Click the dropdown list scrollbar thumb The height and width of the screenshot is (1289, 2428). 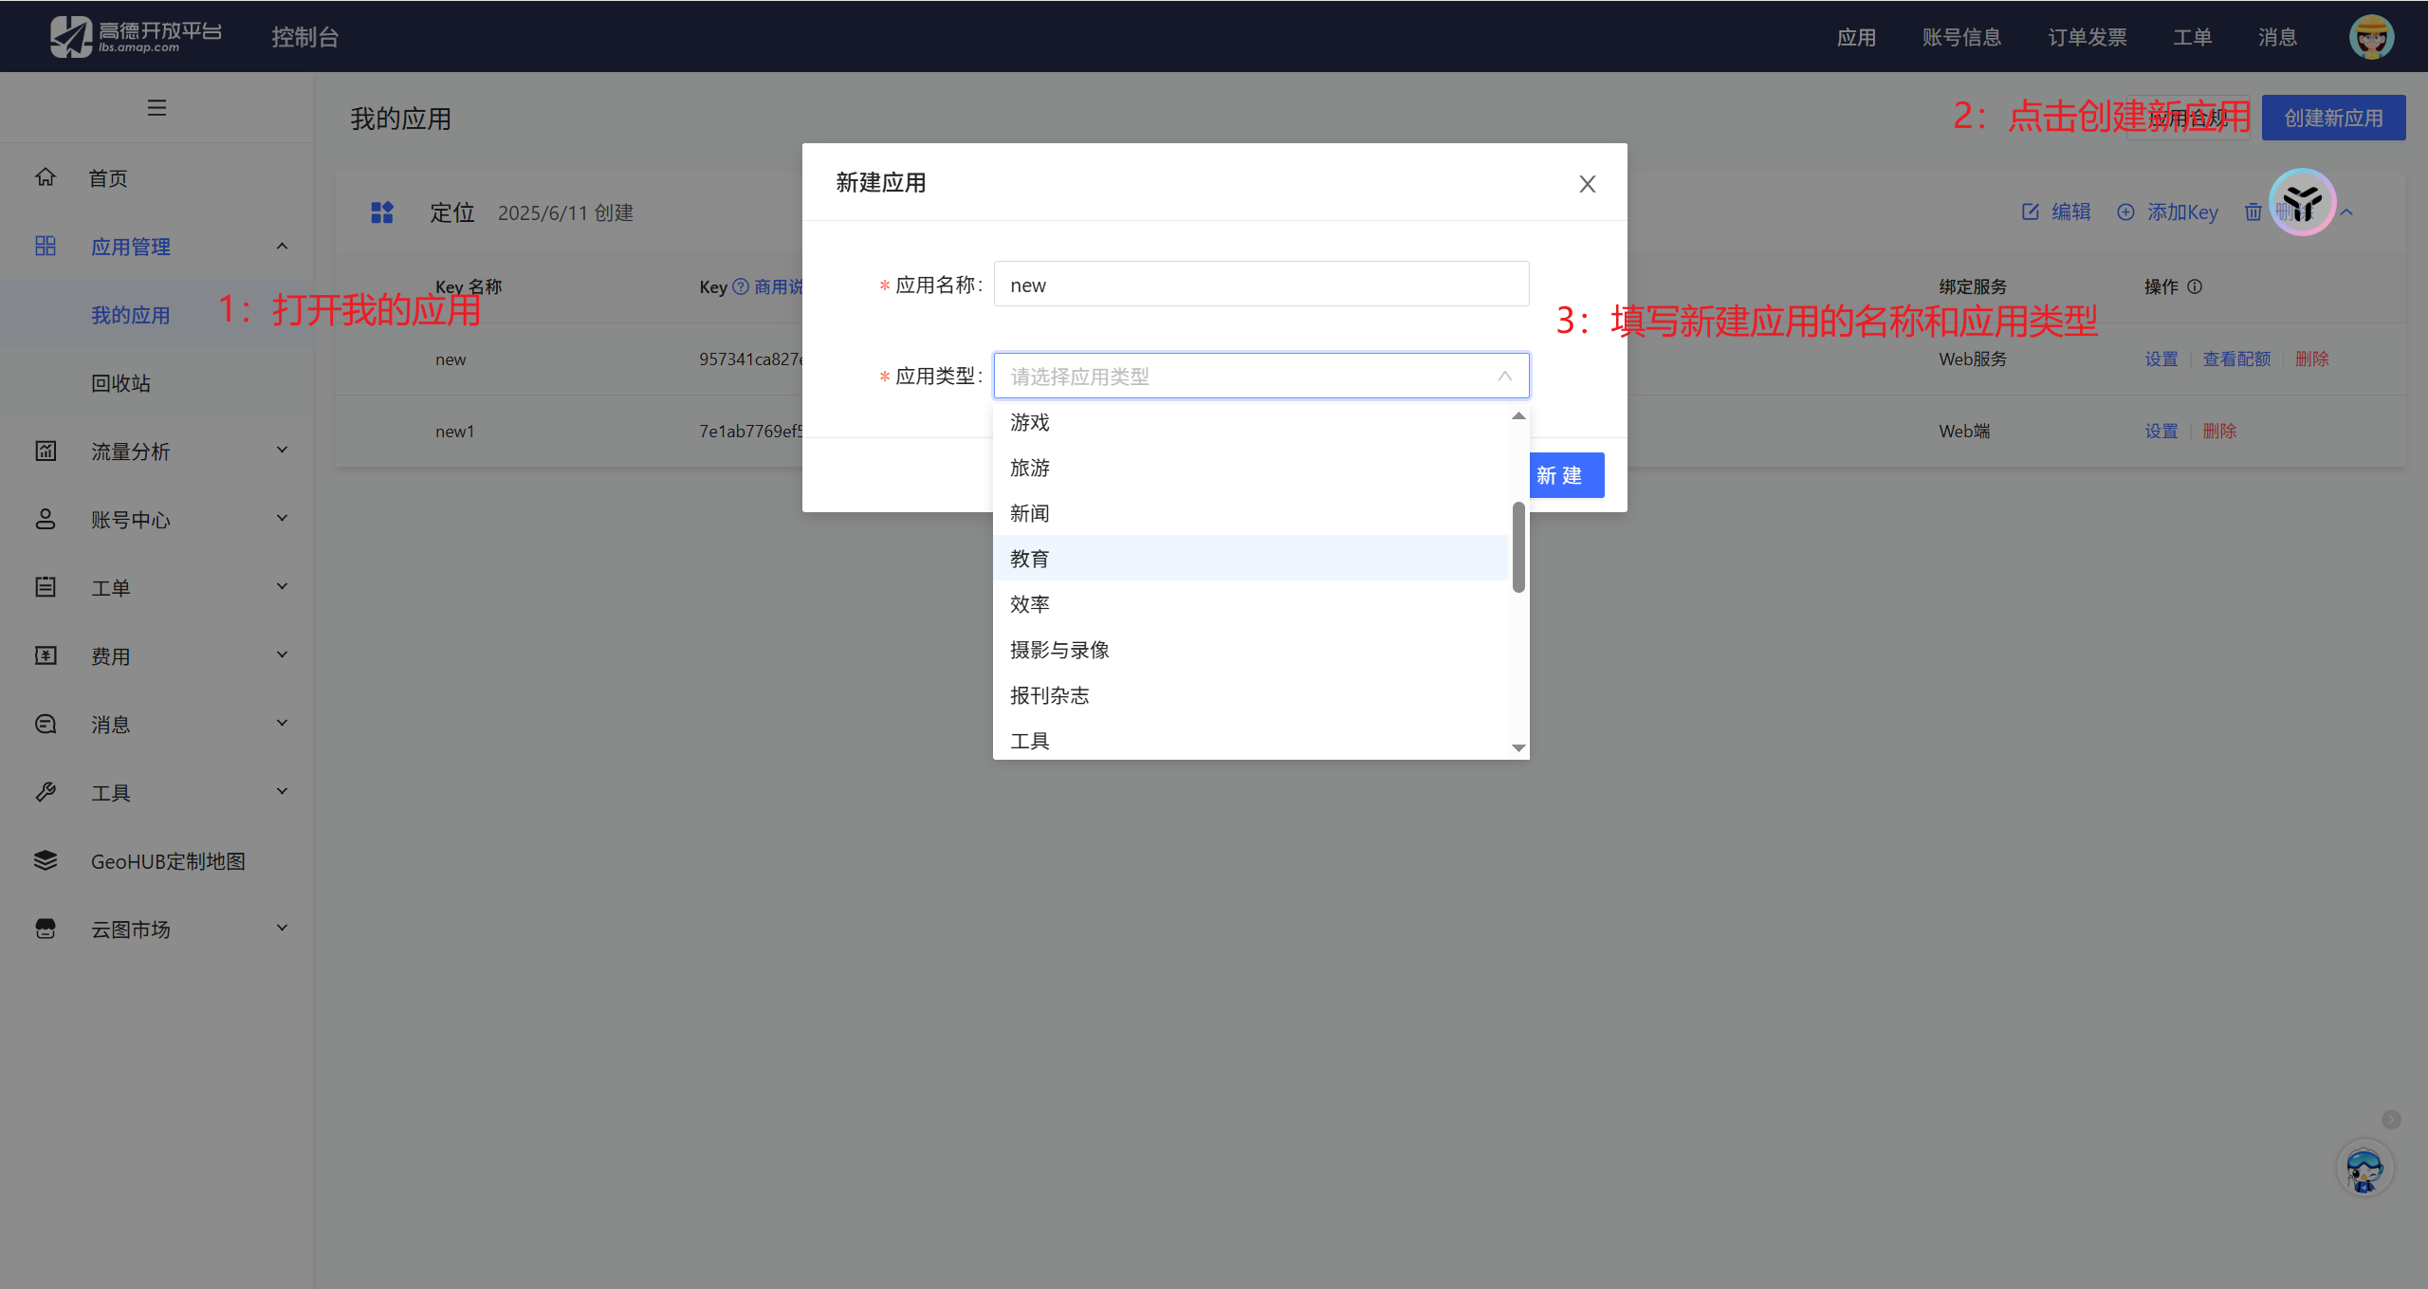(1518, 547)
